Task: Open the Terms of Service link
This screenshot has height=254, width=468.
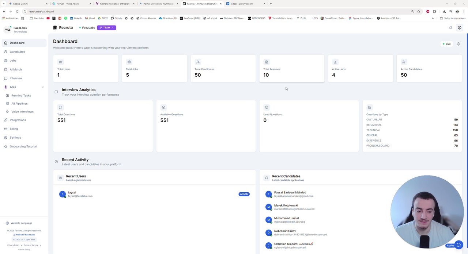Action: (31, 245)
